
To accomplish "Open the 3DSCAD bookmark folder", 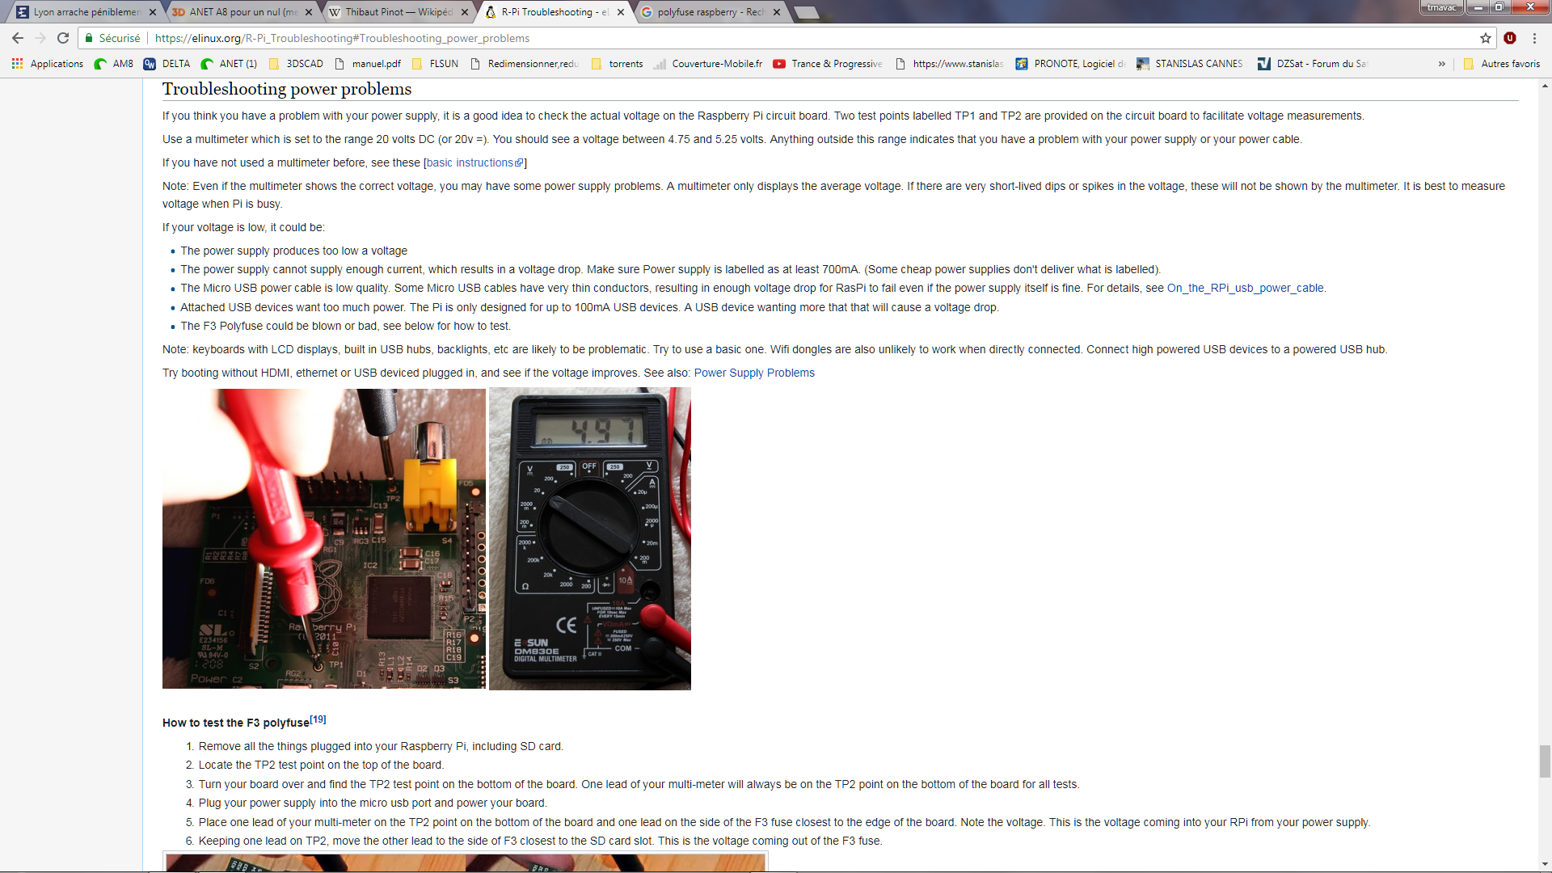I will (x=296, y=64).
